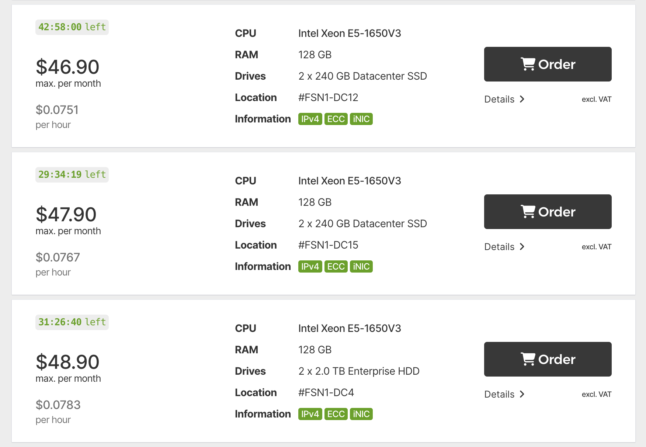The width and height of the screenshot is (646, 447).
Task: Click cart icon on $47.90 server Order button
Action: (x=528, y=212)
